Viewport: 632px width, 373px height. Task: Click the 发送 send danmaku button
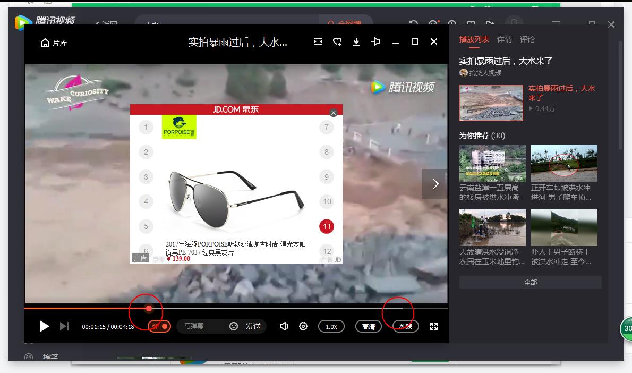tap(253, 326)
